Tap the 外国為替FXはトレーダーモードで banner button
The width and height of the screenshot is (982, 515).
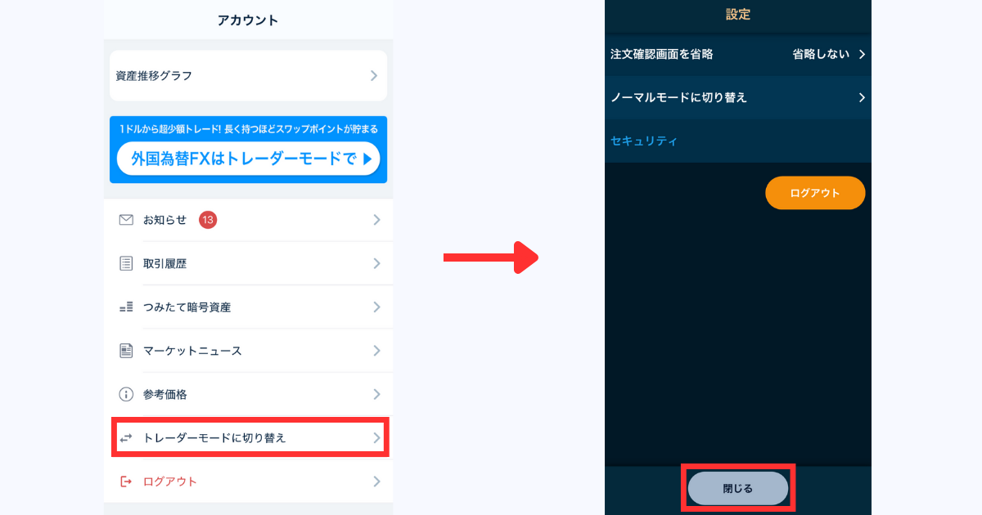248,159
